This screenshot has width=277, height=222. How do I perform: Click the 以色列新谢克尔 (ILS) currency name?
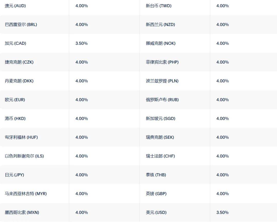tap(24, 156)
